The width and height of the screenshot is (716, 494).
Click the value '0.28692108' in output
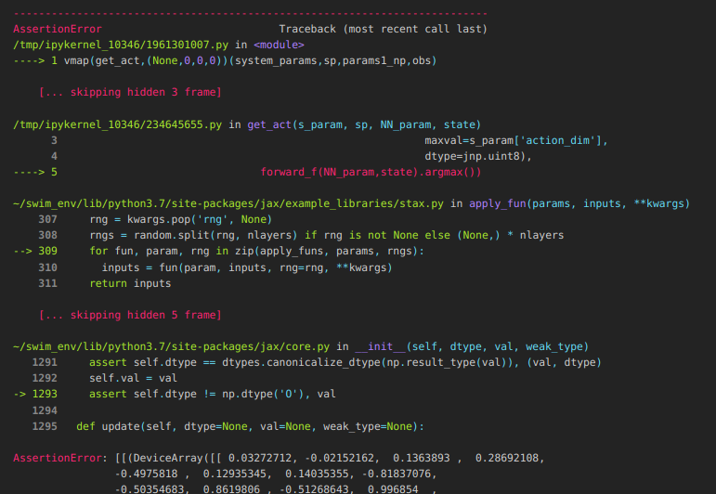coord(507,458)
